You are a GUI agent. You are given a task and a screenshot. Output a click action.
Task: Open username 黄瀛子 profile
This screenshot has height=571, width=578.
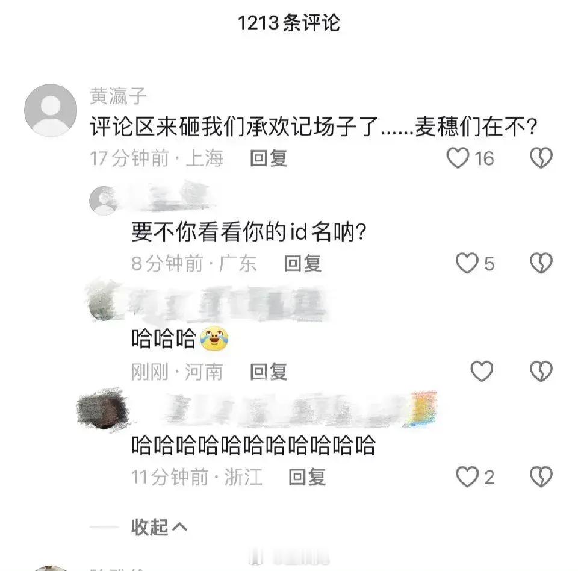click(x=118, y=96)
